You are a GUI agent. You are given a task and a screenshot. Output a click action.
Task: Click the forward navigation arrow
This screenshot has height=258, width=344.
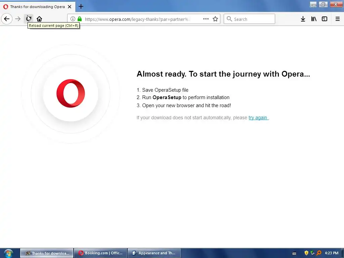(18, 19)
